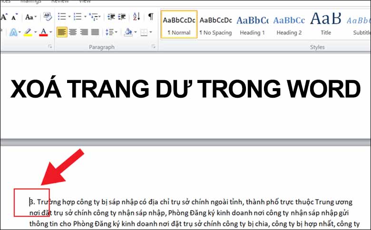Toggle Align Text Left
Image resolution: width=371 pixels, height=230 pixels.
tap(62, 32)
